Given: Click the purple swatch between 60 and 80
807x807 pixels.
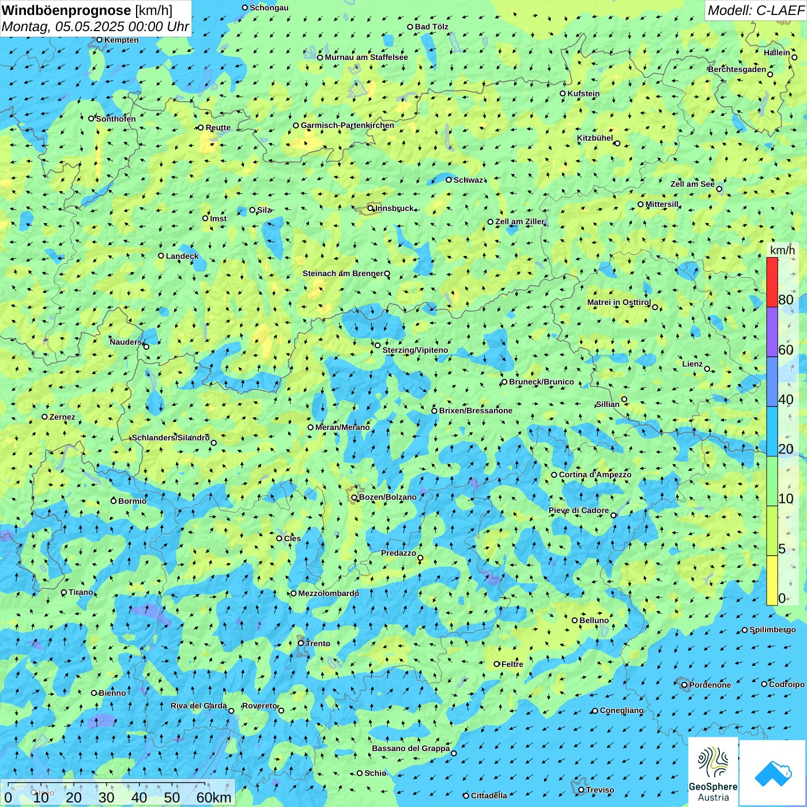Looking at the screenshot, I should [772, 332].
